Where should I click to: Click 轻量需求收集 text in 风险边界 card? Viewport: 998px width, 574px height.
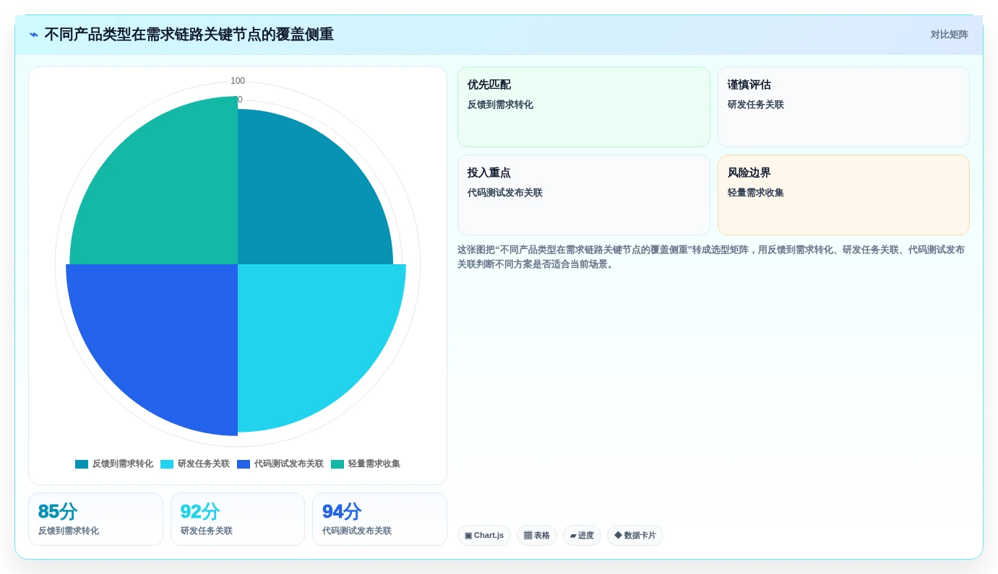pyautogui.click(x=756, y=193)
